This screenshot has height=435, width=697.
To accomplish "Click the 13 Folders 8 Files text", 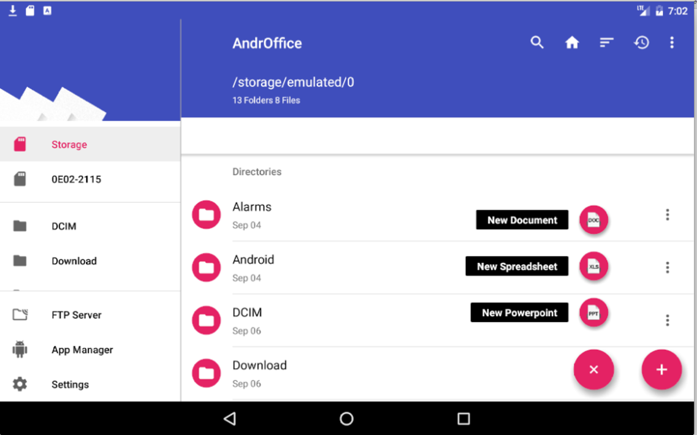I will pos(266,100).
